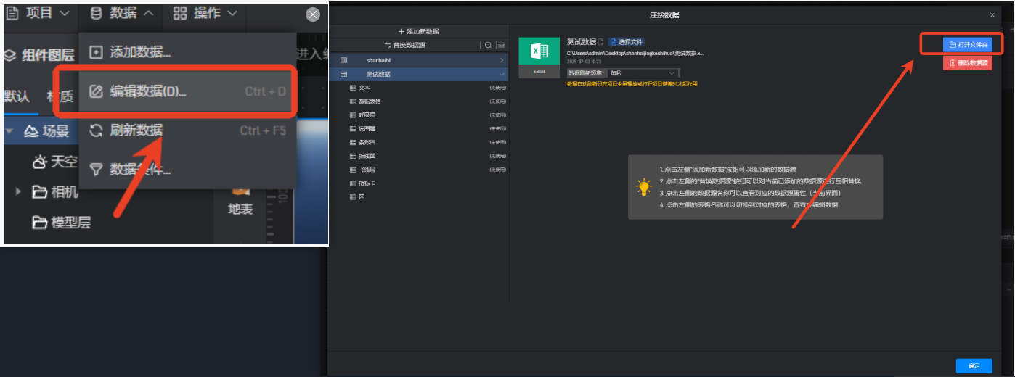1015x377 pixels.
Task: Click the table icon beside 文本
Action: [x=354, y=88]
